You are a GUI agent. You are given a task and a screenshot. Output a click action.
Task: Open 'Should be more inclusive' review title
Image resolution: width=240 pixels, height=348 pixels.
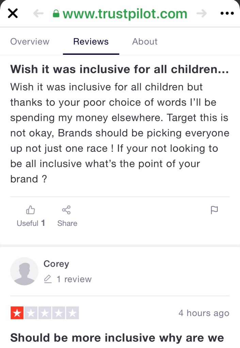pos(117,338)
